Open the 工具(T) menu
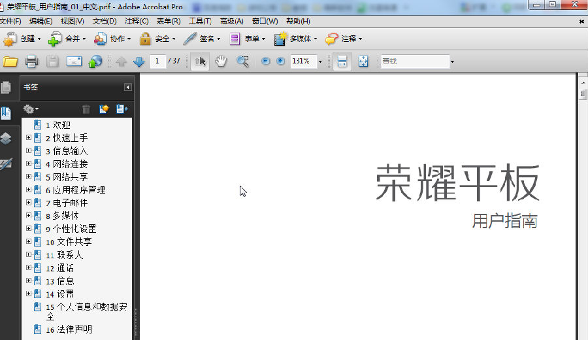 pyautogui.click(x=200, y=22)
